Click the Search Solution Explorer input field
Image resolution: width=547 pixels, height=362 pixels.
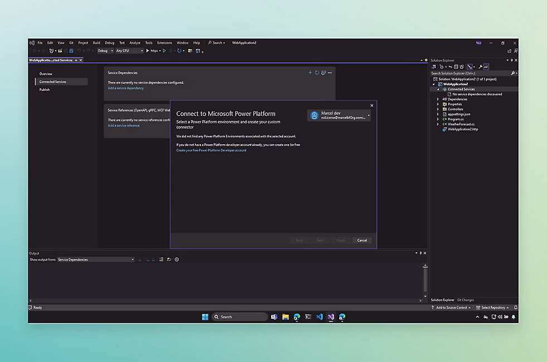(x=470, y=74)
